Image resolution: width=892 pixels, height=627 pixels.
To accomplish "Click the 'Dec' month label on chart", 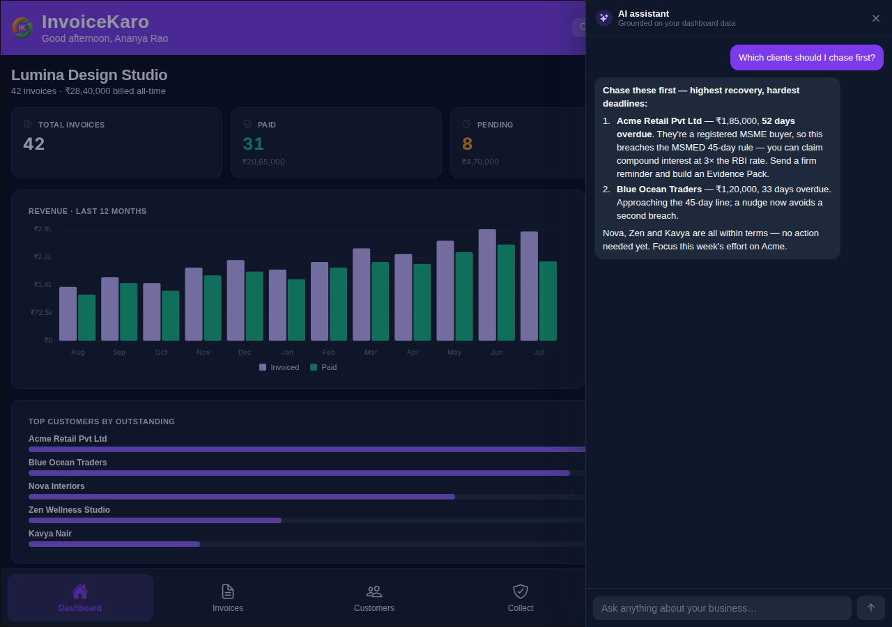I will point(245,353).
